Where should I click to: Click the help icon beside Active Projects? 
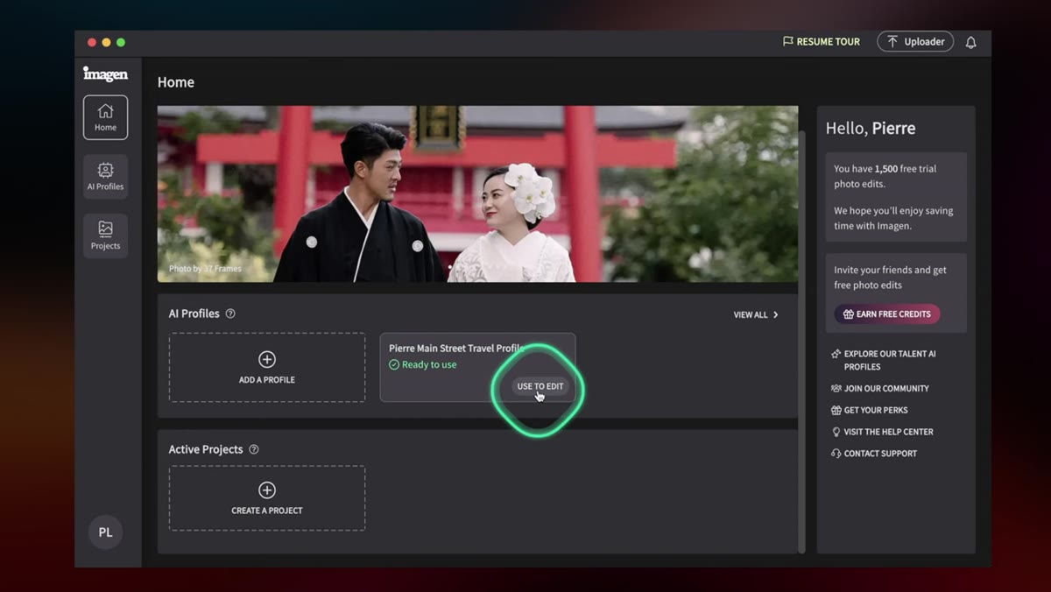point(254,449)
